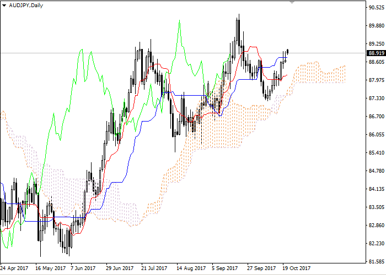Click the 86.055 price axis label
This screenshot has height=275, width=386.
(377, 135)
